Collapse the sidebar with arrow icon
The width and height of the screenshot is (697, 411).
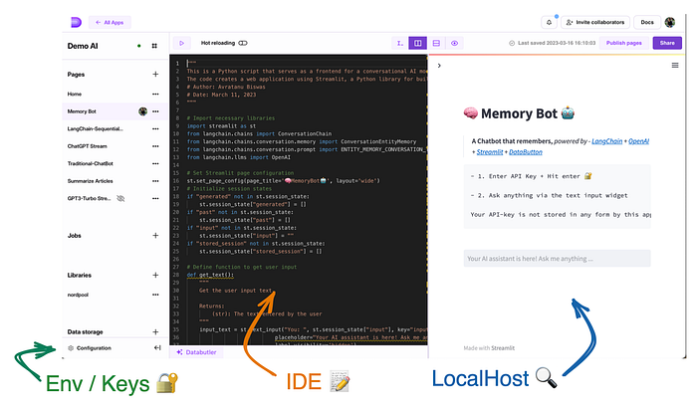157,348
